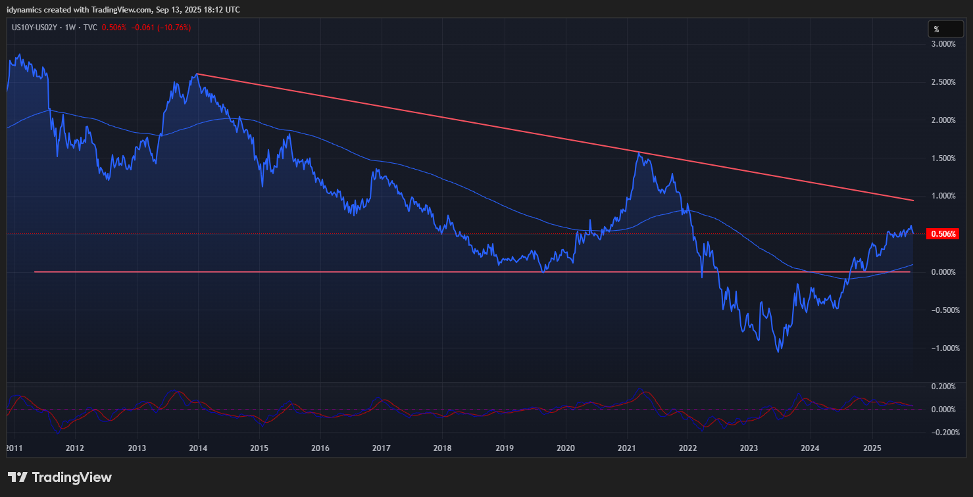Click the 3.000% price scale label
This screenshot has width=973, height=497.
942,44
